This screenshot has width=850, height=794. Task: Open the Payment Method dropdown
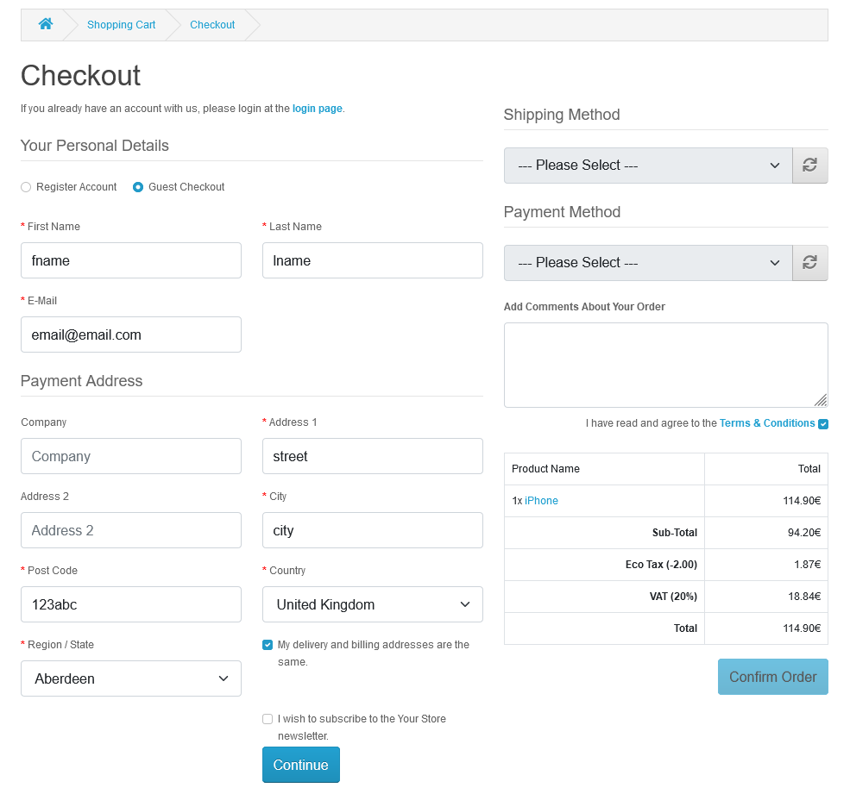[648, 263]
